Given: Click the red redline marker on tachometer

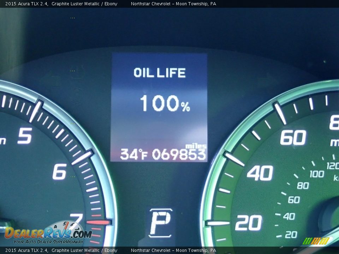Looking at the screenshot, I should tap(99, 222).
